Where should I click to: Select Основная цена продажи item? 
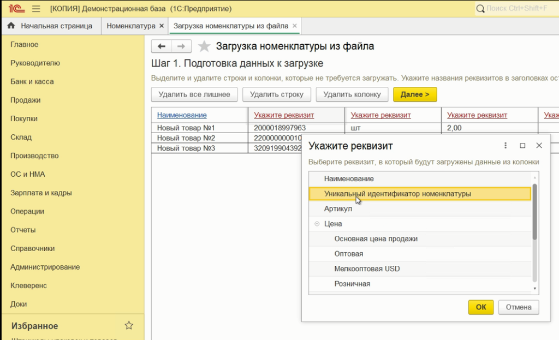[x=420, y=239]
